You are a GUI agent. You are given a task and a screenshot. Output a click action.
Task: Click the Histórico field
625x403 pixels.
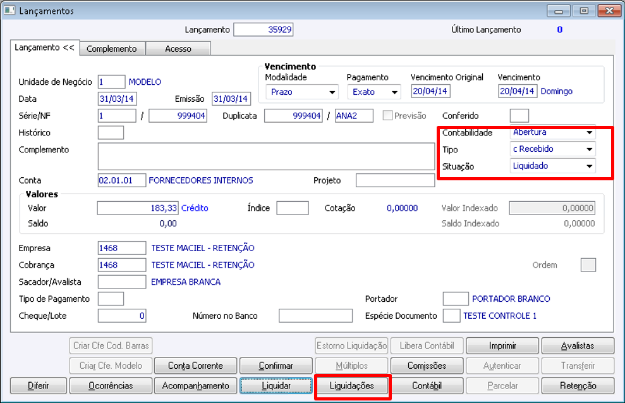pos(111,132)
